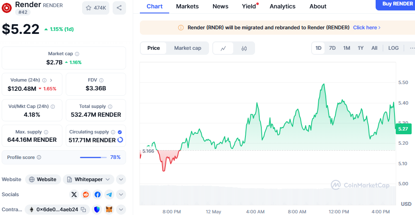The image size is (415, 215).
Task: Click the 5.27 current price label
Action: point(403,129)
